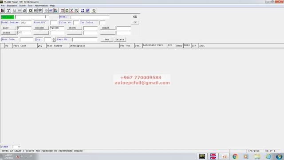Increase Qty with the up arrow
The image size is (284, 160).
[54, 39]
